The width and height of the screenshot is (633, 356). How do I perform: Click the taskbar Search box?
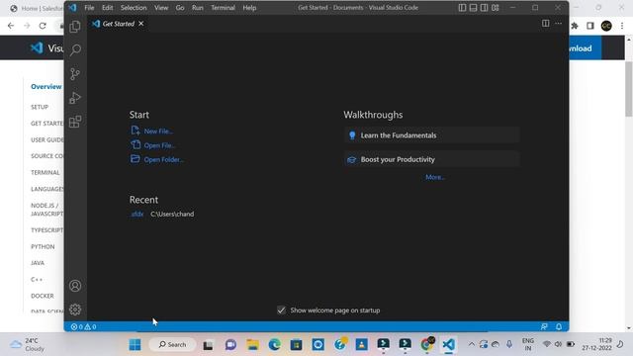tap(172, 345)
